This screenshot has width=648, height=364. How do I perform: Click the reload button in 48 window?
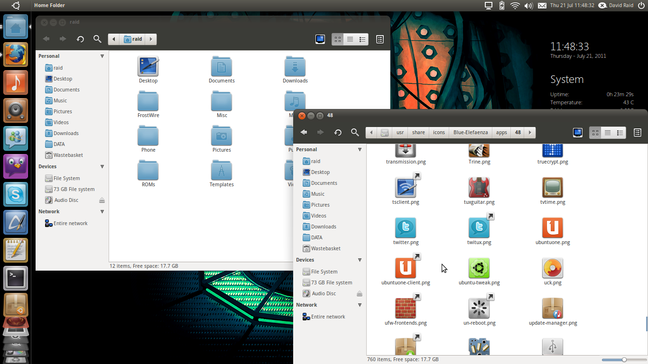(338, 133)
